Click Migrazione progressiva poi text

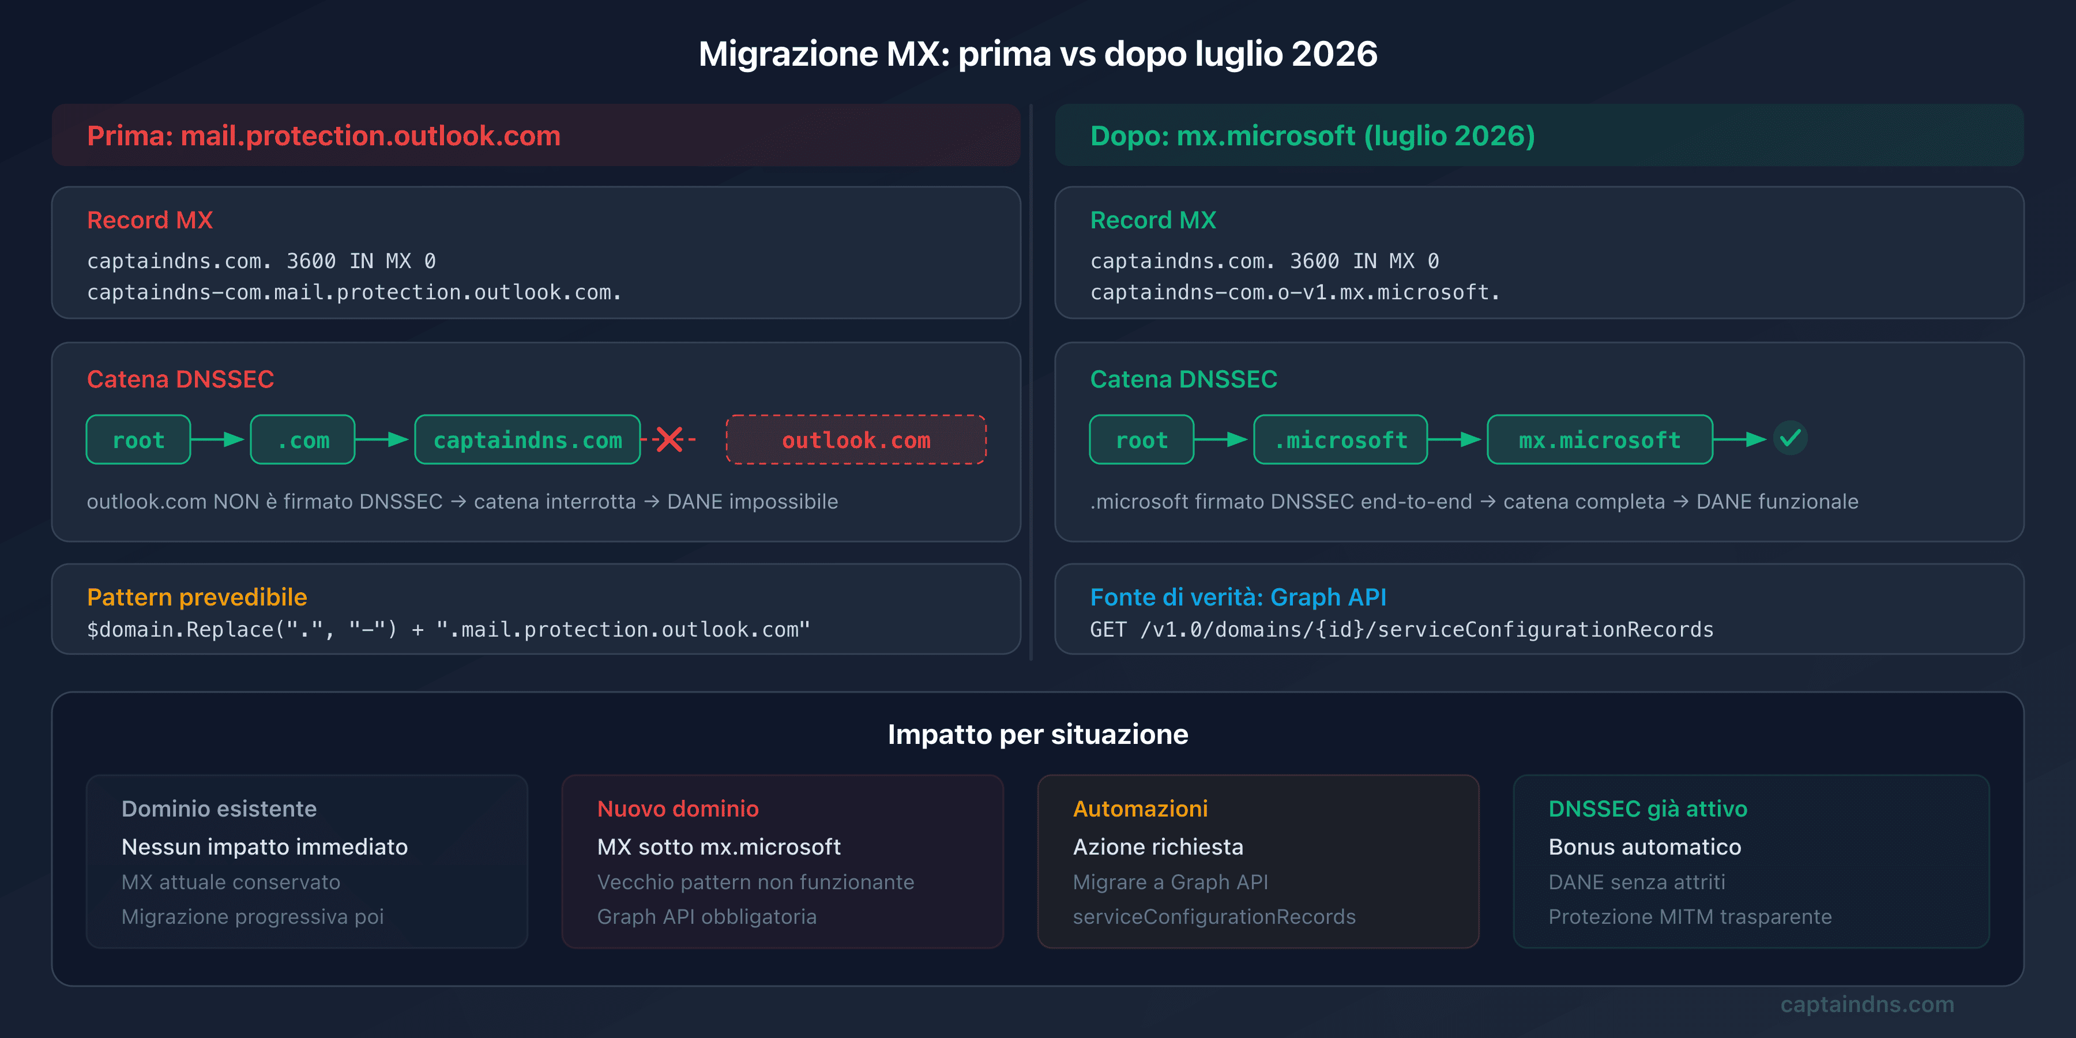pyautogui.click(x=252, y=916)
